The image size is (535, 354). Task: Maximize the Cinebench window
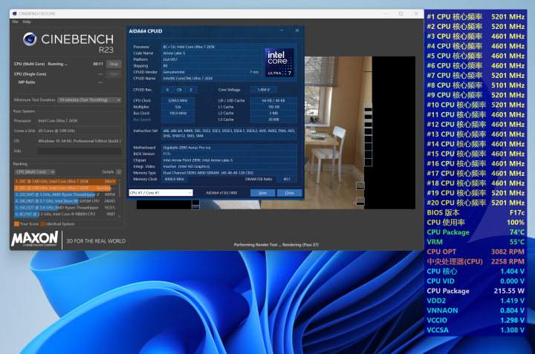(401, 13)
